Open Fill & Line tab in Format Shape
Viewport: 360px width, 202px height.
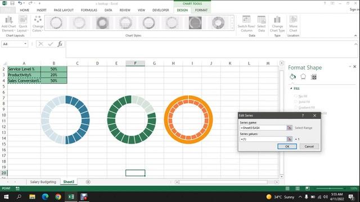coord(292,77)
